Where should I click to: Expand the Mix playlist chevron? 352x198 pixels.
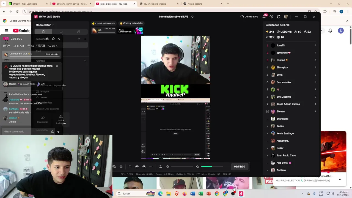(340, 179)
